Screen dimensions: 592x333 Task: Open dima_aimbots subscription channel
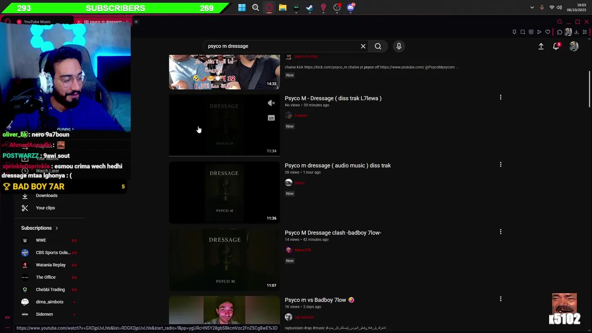(49, 302)
